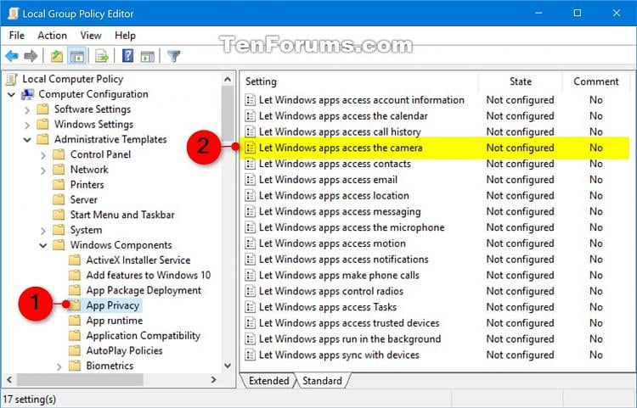Select Add features to Windows 10 folder
637x408 pixels.
click(149, 275)
